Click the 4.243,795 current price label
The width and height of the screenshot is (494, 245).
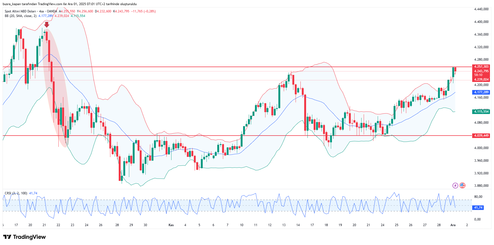481,71
